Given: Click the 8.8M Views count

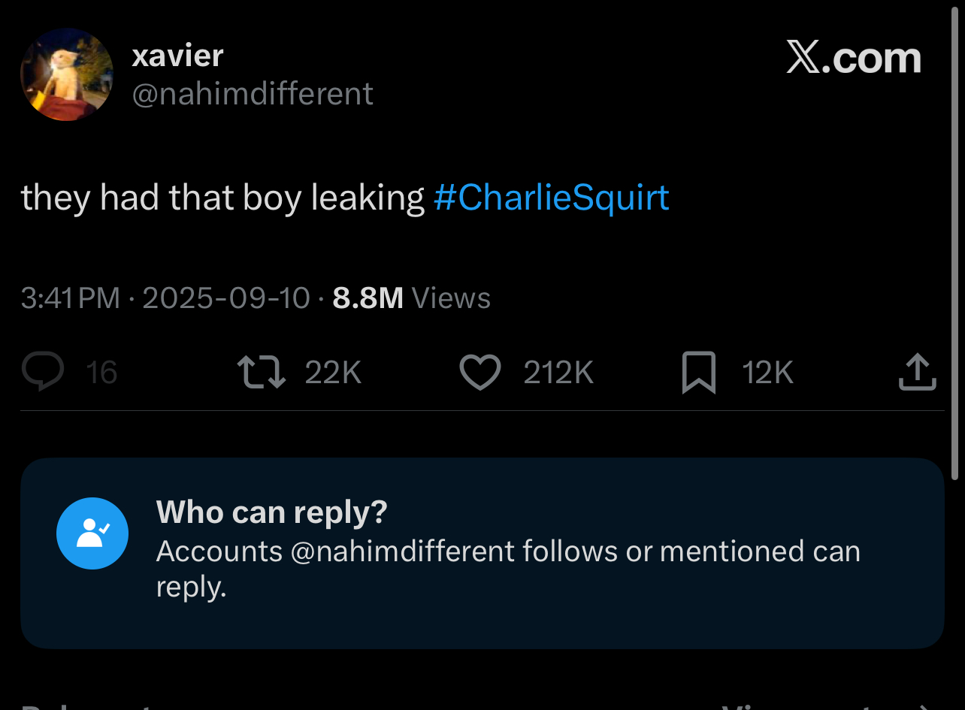Looking at the screenshot, I should pyautogui.click(x=411, y=298).
